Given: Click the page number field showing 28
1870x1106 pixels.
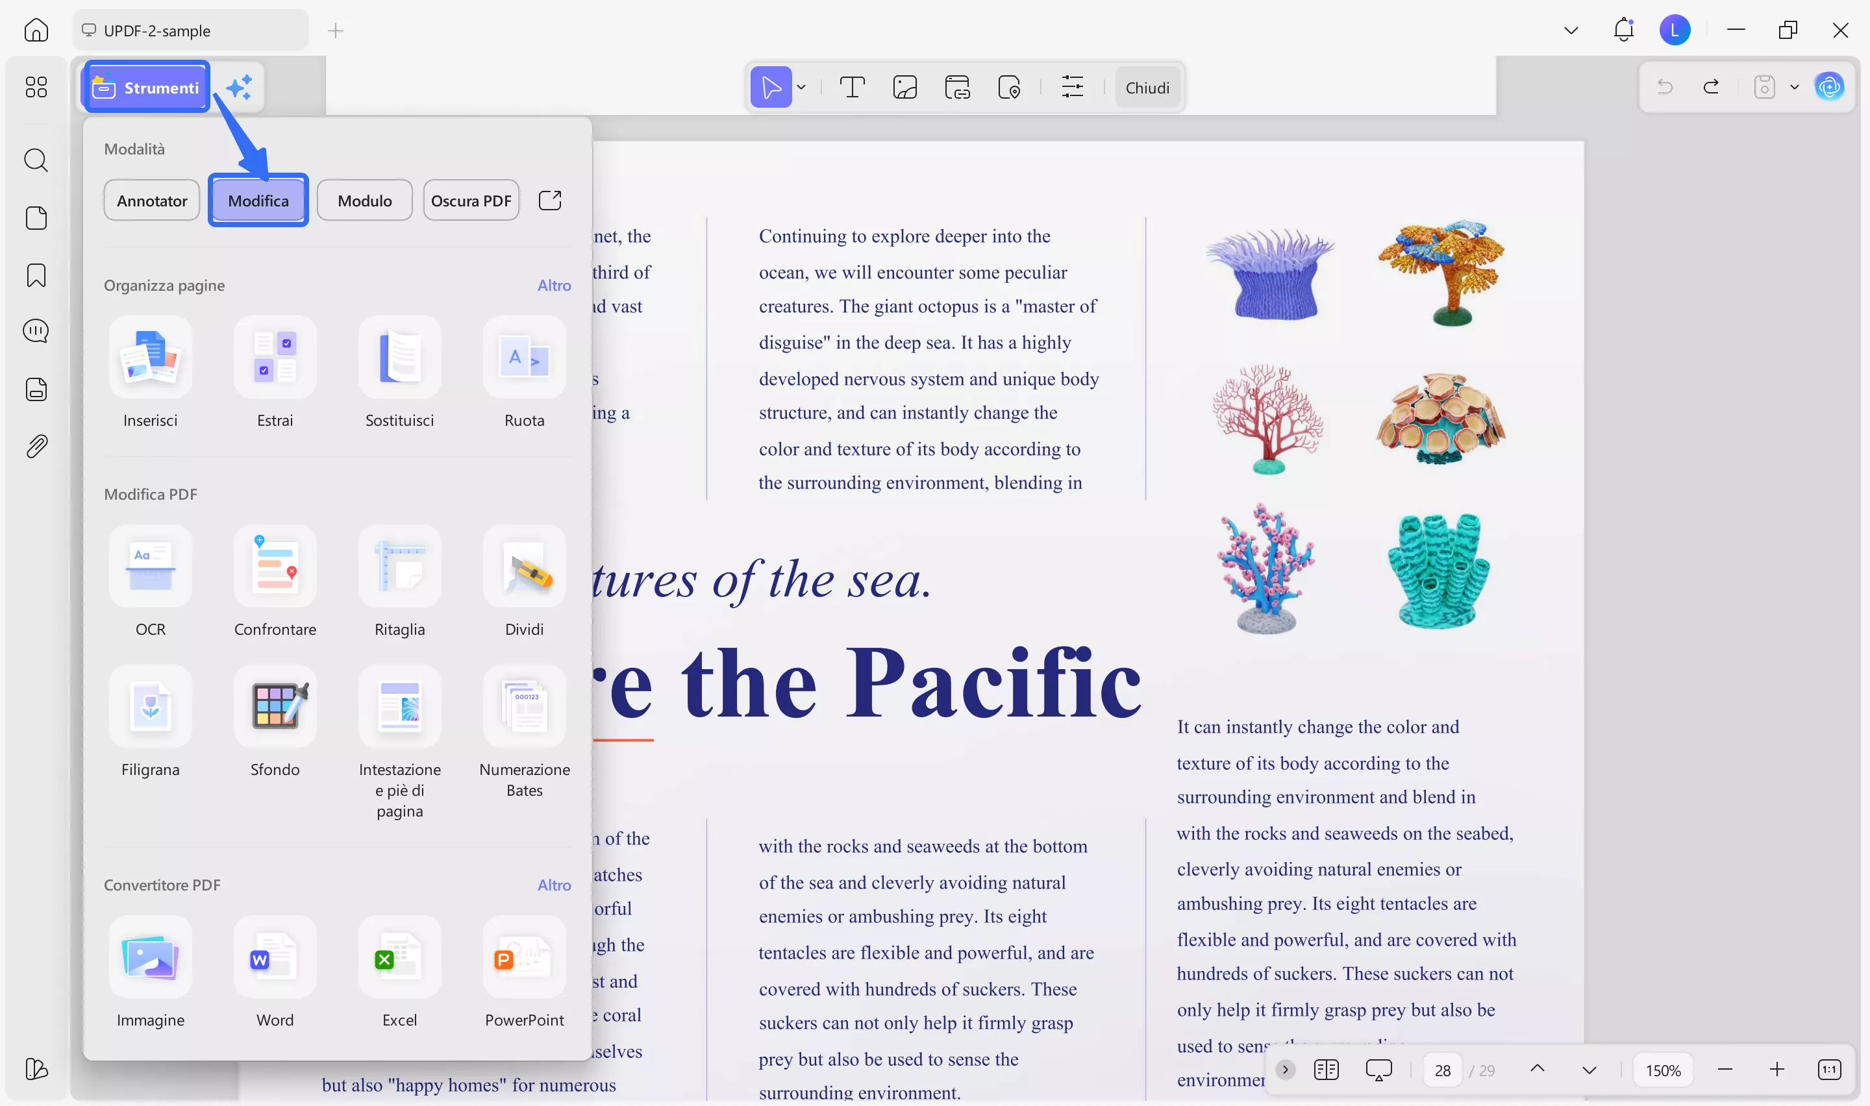Looking at the screenshot, I should pos(1442,1070).
